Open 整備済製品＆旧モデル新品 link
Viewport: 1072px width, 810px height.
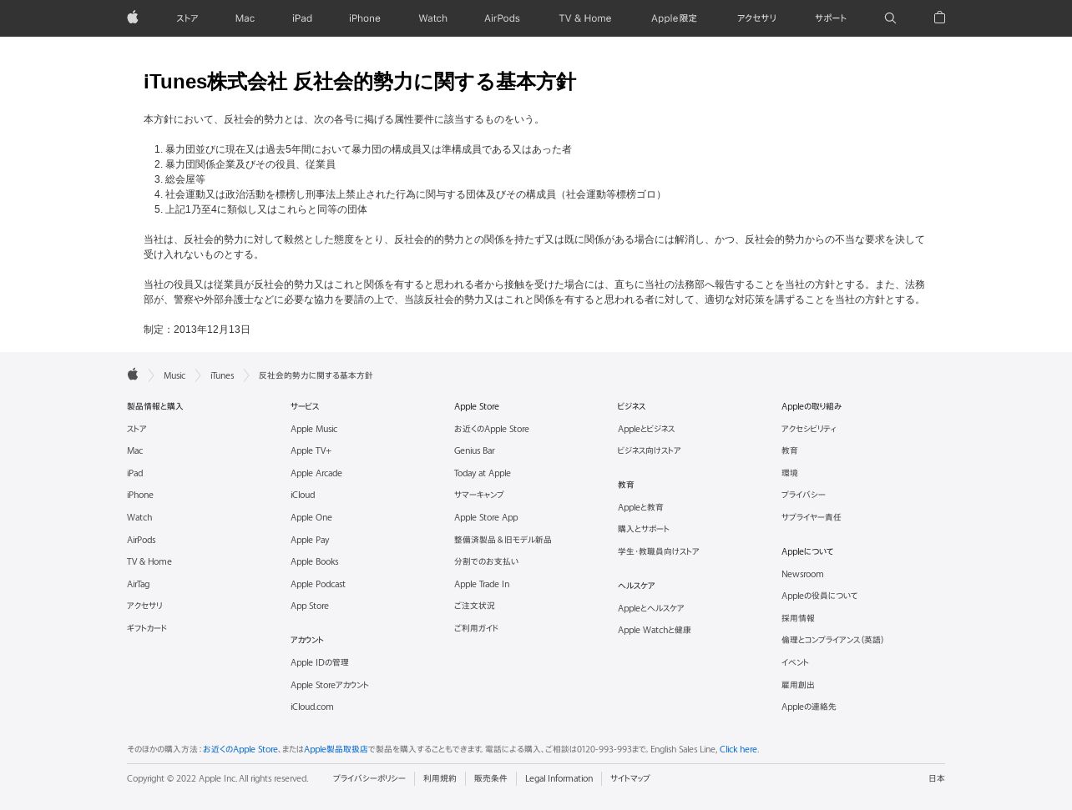click(503, 540)
